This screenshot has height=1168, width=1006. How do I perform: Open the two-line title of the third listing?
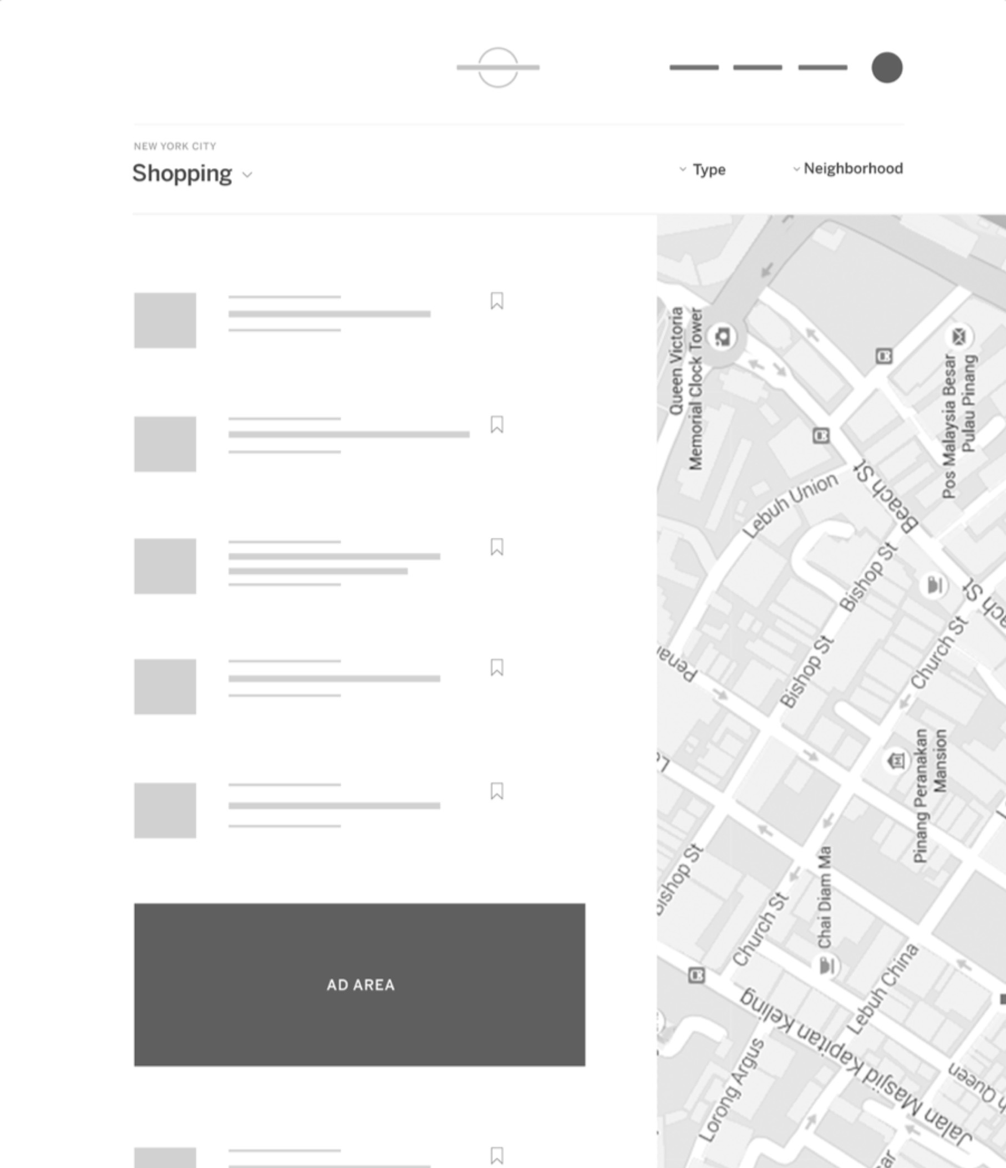tap(334, 563)
